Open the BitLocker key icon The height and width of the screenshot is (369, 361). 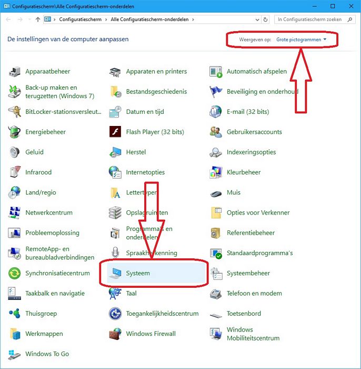point(15,112)
